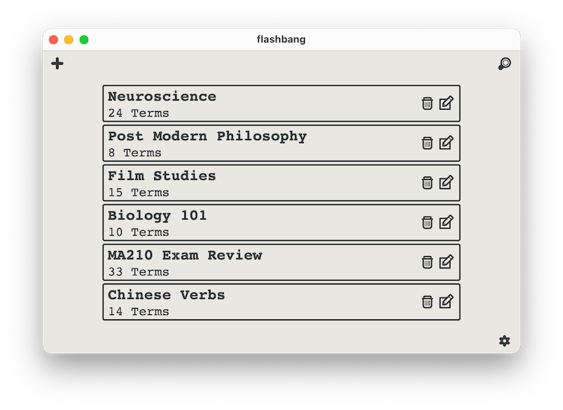
Task: Remove the Biology 101 deck
Action: coord(427,222)
